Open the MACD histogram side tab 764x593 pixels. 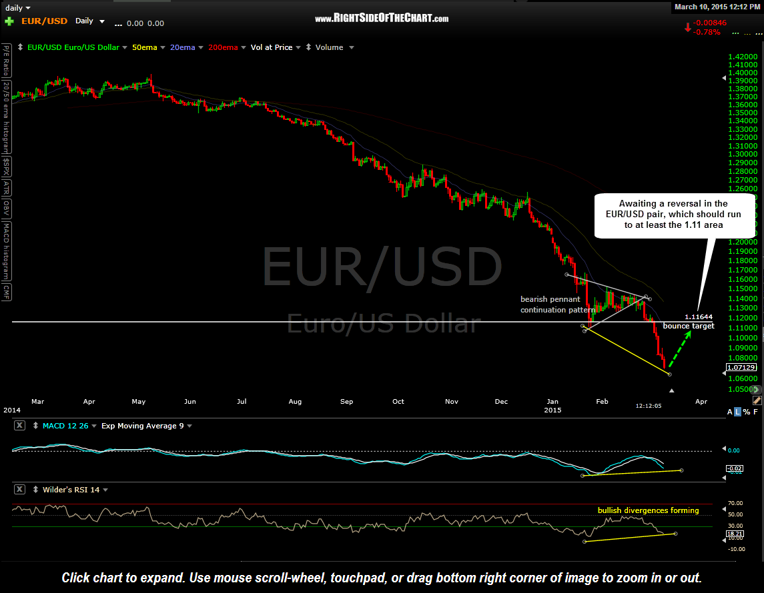point(5,252)
